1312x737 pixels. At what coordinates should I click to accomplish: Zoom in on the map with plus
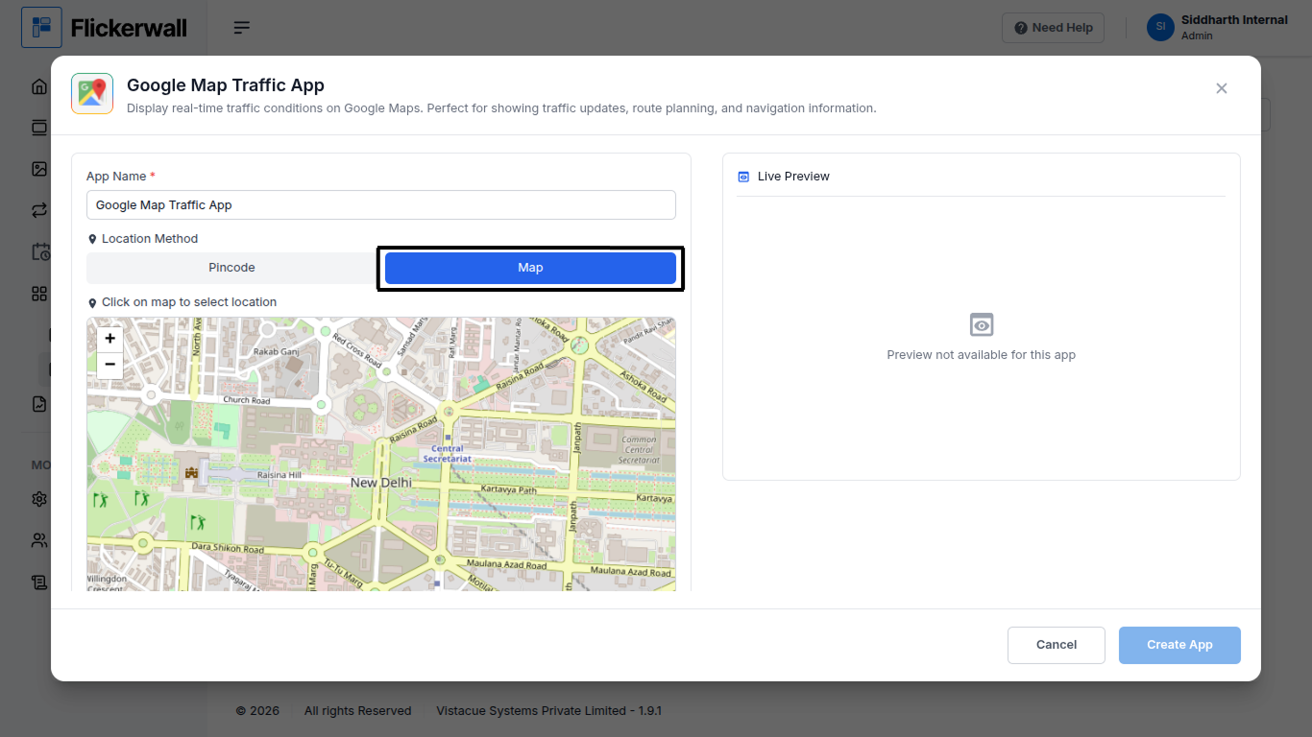pyautogui.click(x=110, y=338)
